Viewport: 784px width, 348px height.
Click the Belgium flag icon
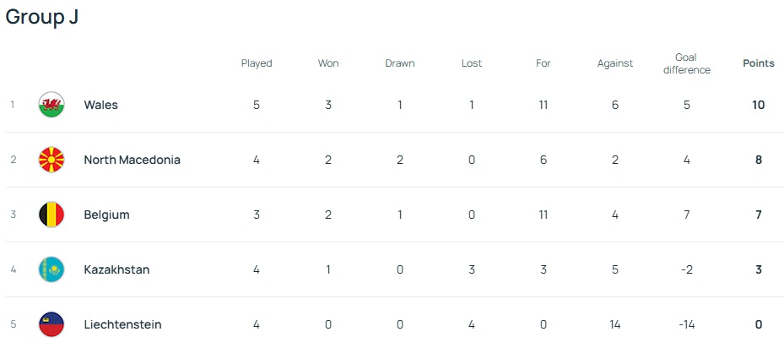click(51, 215)
